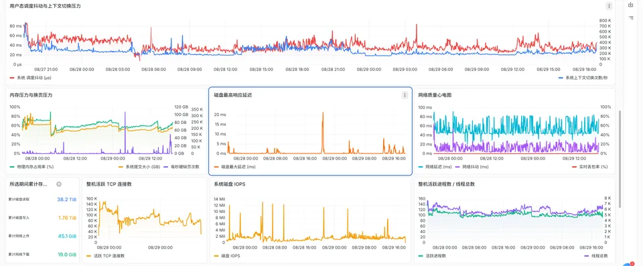
Task: Toggle the 网络延迟 (ms) legend series
Action: coord(435,167)
